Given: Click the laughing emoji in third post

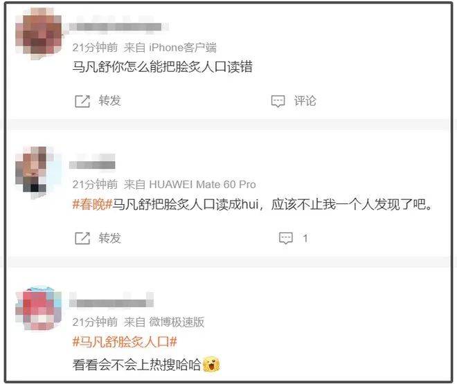Looking at the screenshot, I should coord(211,364).
